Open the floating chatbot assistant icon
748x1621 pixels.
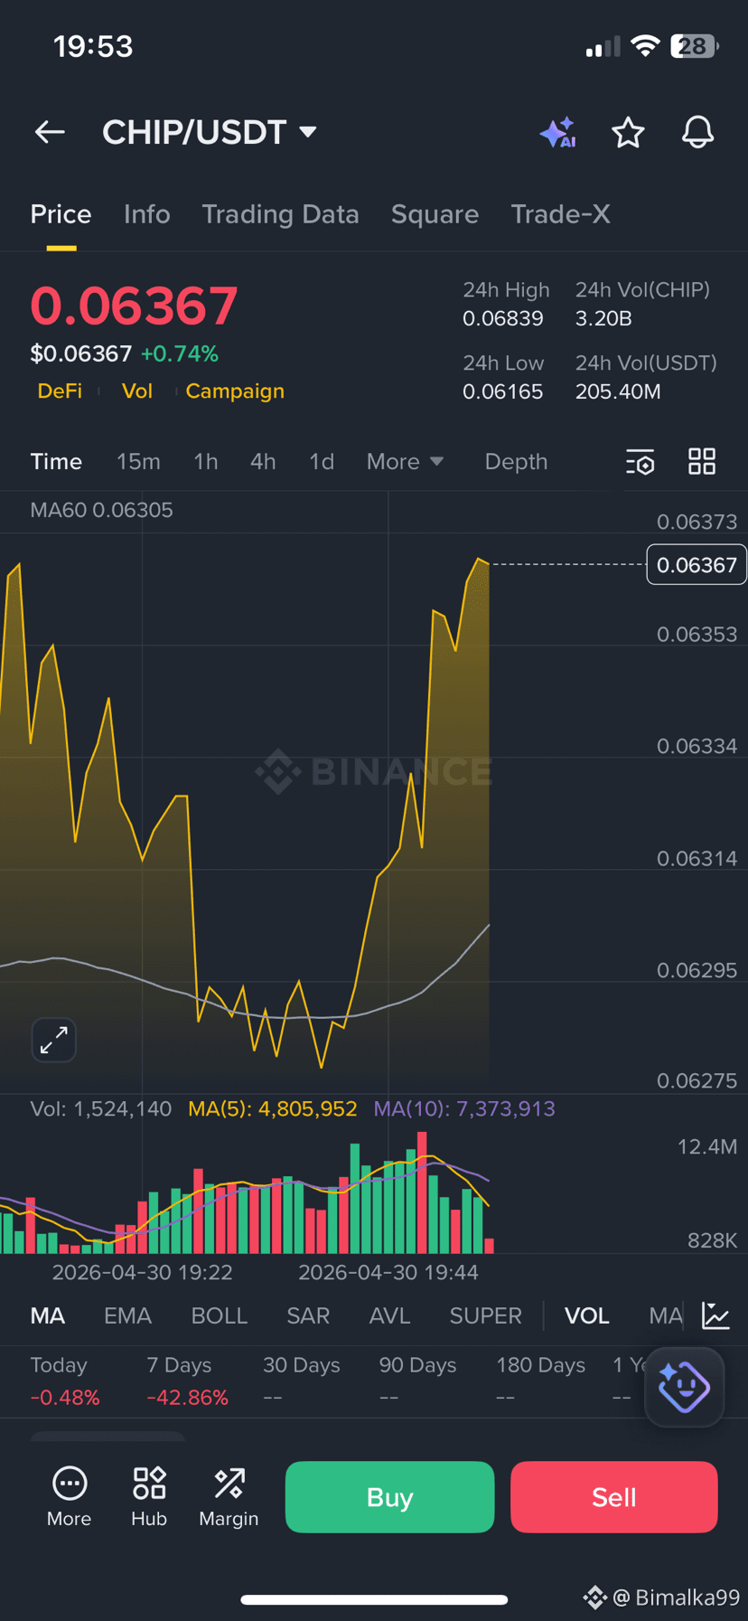684,1387
